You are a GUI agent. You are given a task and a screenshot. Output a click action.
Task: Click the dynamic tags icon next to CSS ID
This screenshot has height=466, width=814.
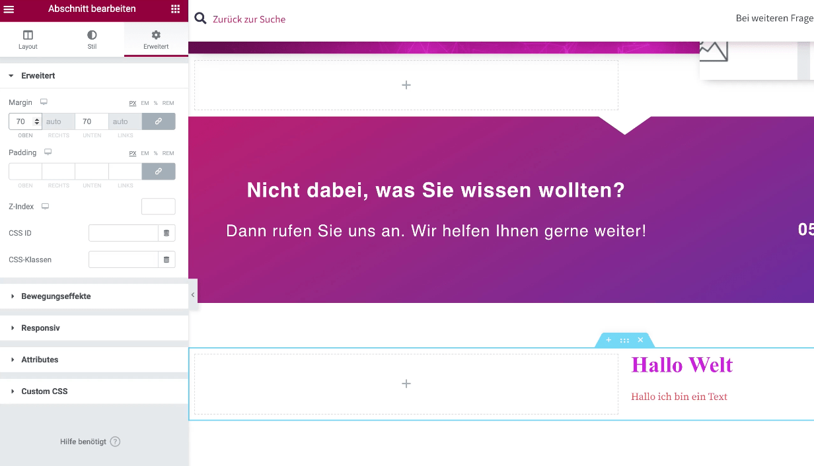click(166, 233)
